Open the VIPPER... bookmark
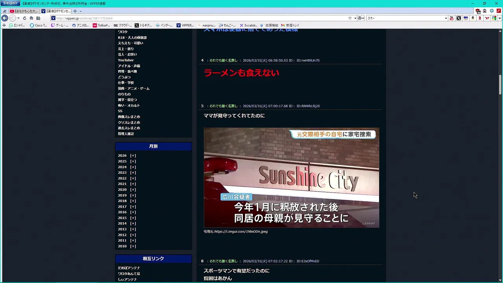This screenshot has width=503, height=283. point(185,25)
